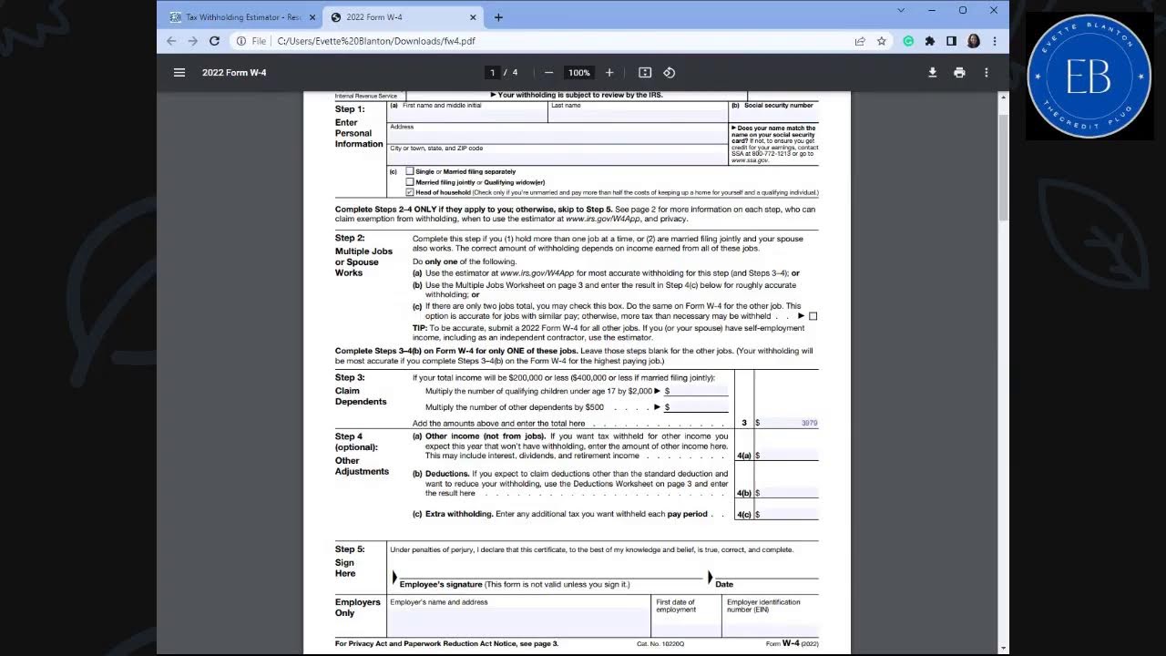
Task: Open Chrome's three-dot menu
Action: click(995, 41)
